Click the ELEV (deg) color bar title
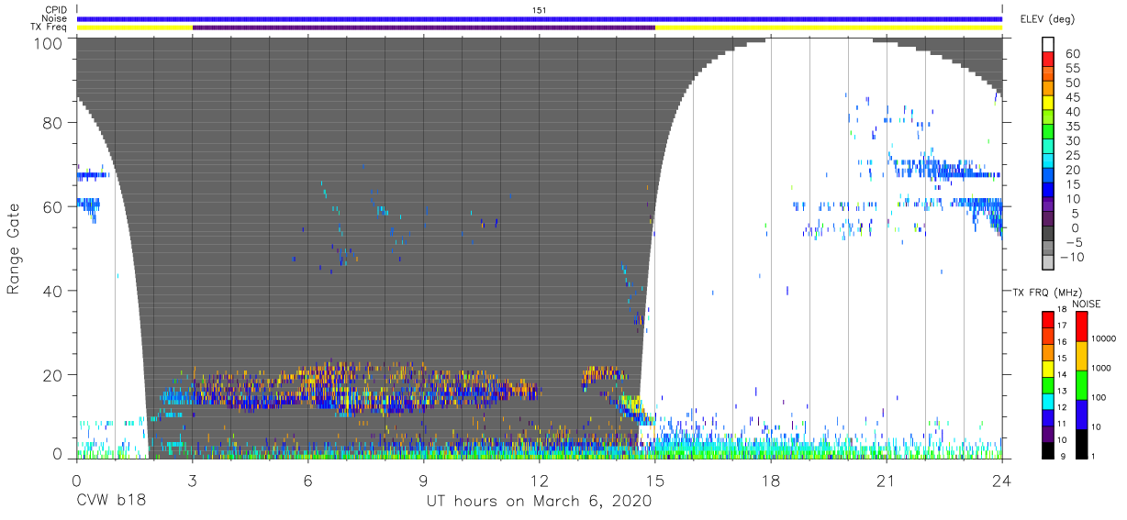The height and width of the screenshot is (520, 1127). point(1047,18)
